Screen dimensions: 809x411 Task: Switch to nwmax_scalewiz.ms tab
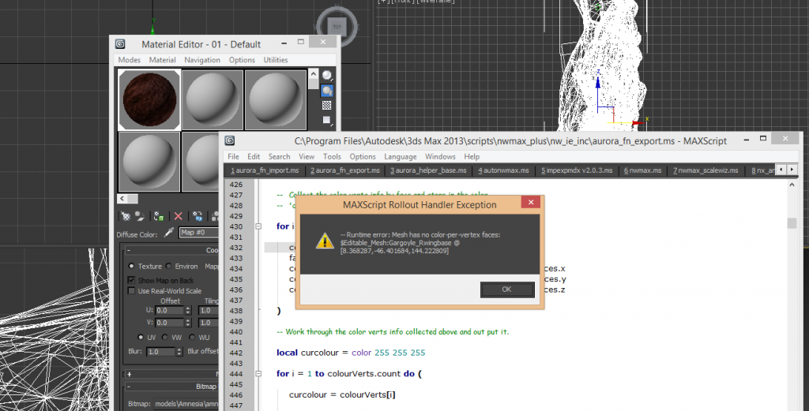[706, 170]
